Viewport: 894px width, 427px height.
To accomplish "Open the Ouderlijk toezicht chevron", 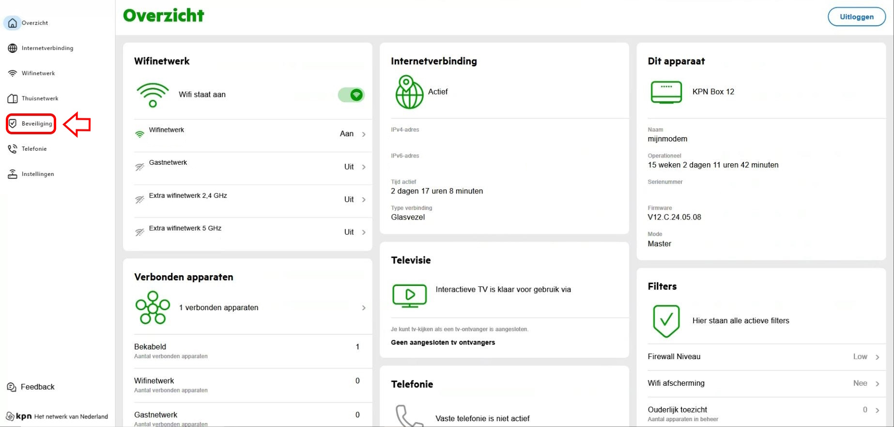I will pos(877,410).
